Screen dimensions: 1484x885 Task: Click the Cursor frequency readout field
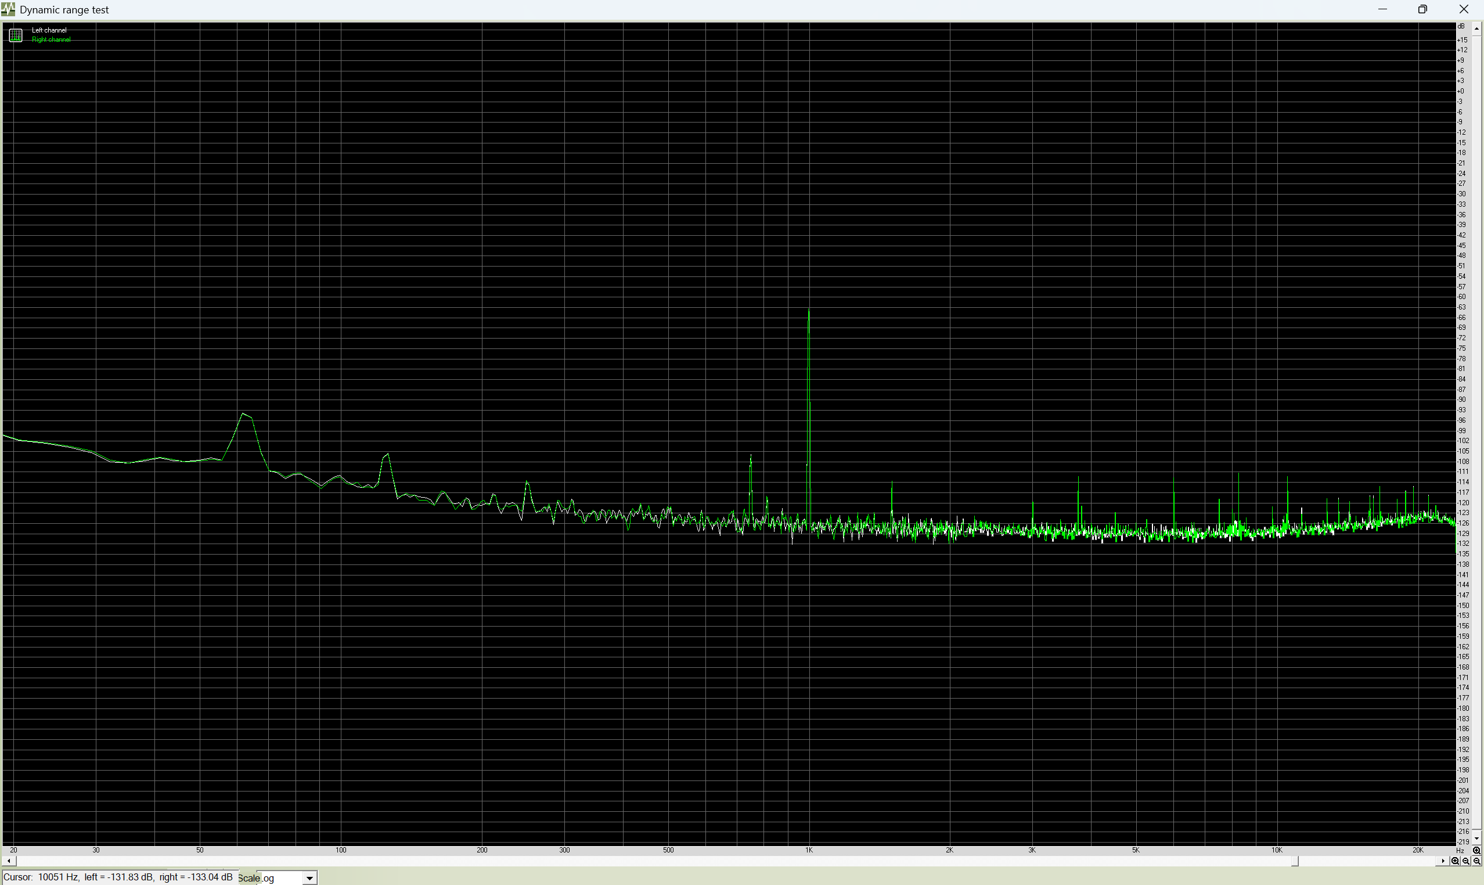click(x=118, y=877)
